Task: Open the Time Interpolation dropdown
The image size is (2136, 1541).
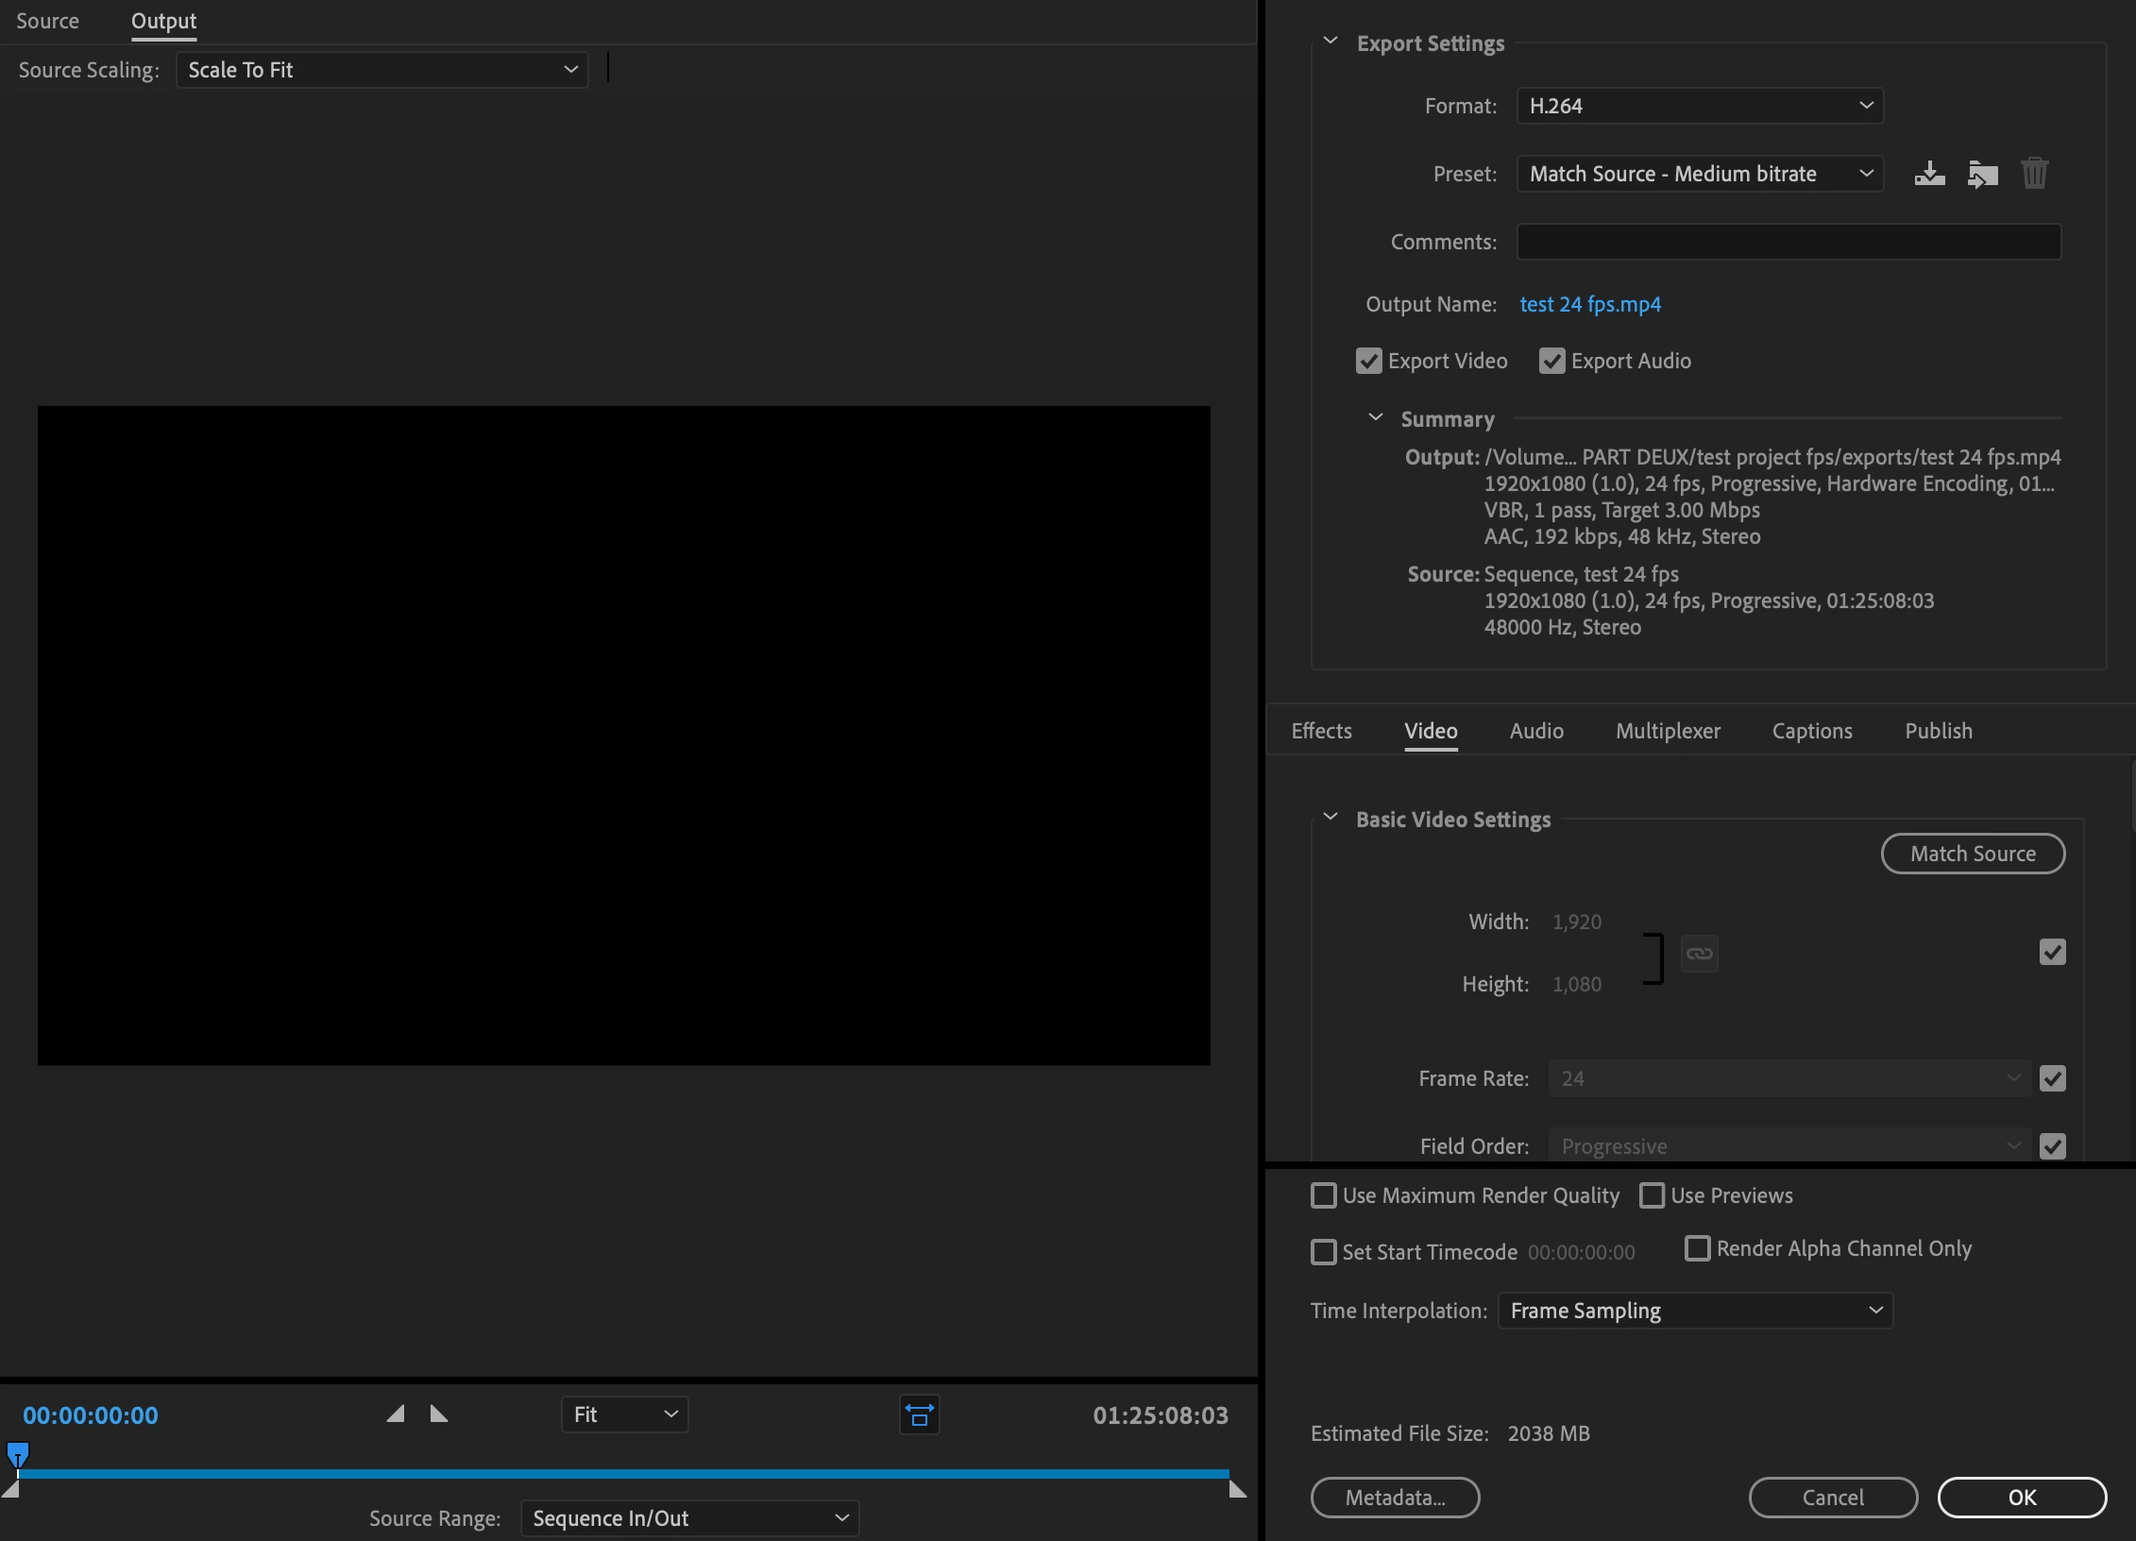Action: click(x=1695, y=1311)
